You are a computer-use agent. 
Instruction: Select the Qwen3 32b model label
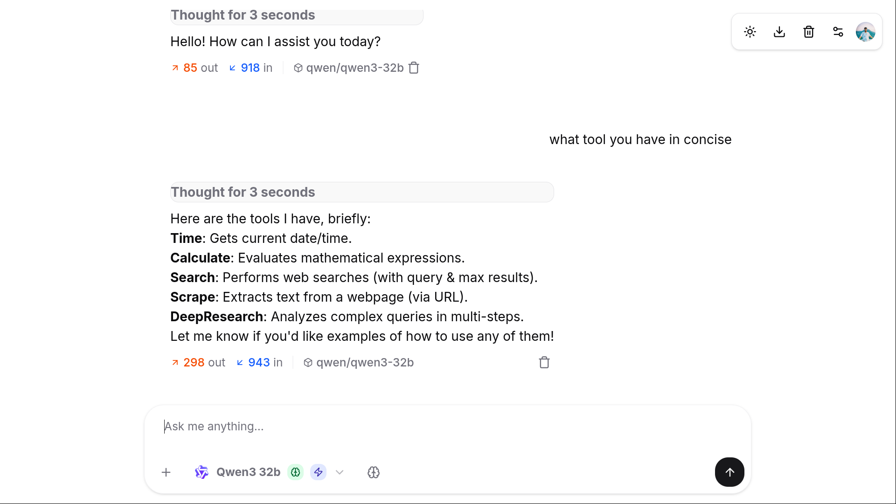pos(248,472)
